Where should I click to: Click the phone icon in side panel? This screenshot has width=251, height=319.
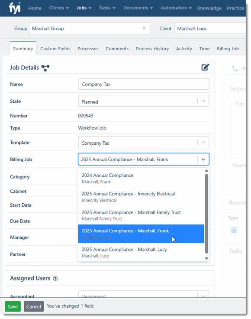point(235,68)
